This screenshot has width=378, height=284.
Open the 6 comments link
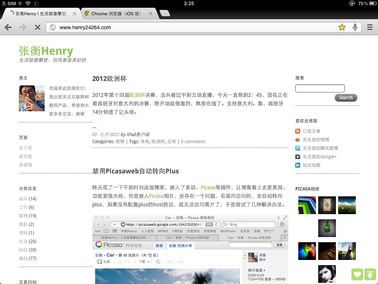[193, 141]
